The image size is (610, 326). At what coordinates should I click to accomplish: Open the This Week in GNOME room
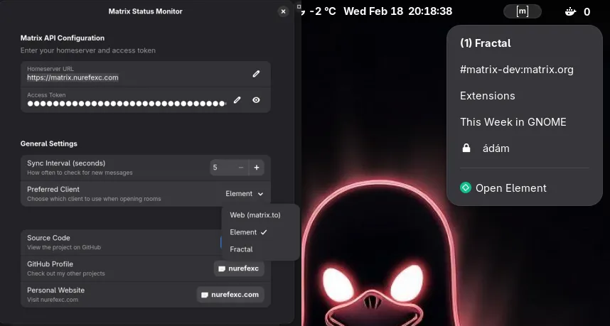(x=513, y=122)
